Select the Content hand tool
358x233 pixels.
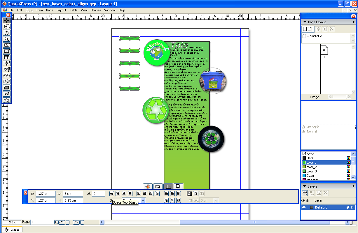click(x=7, y=27)
